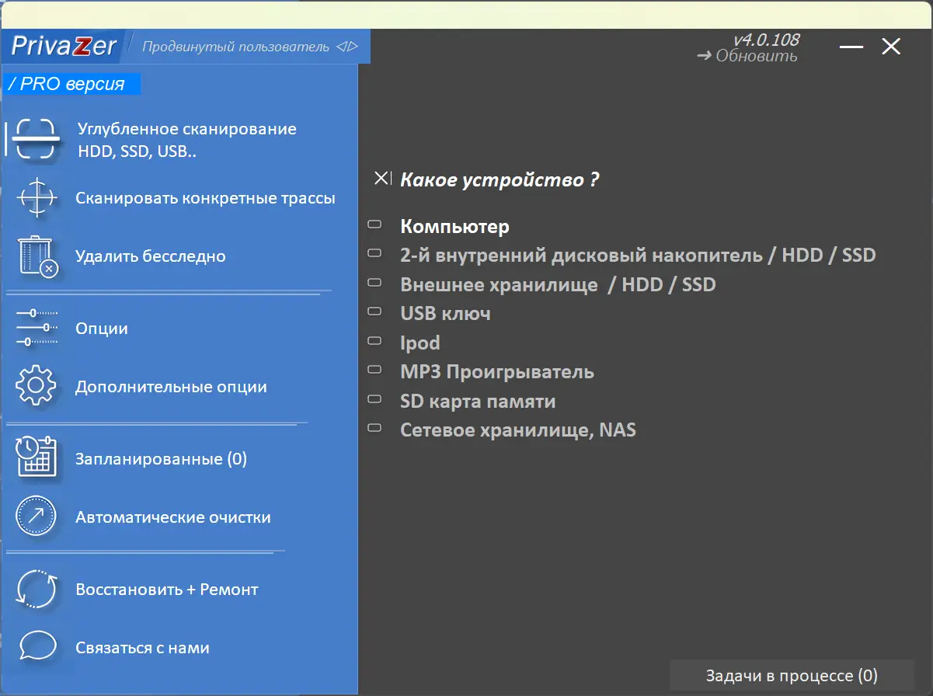The height and width of the screenshot is (696, 933).
Task: Minimize the PrivaZer window
Action: (851, 47)
